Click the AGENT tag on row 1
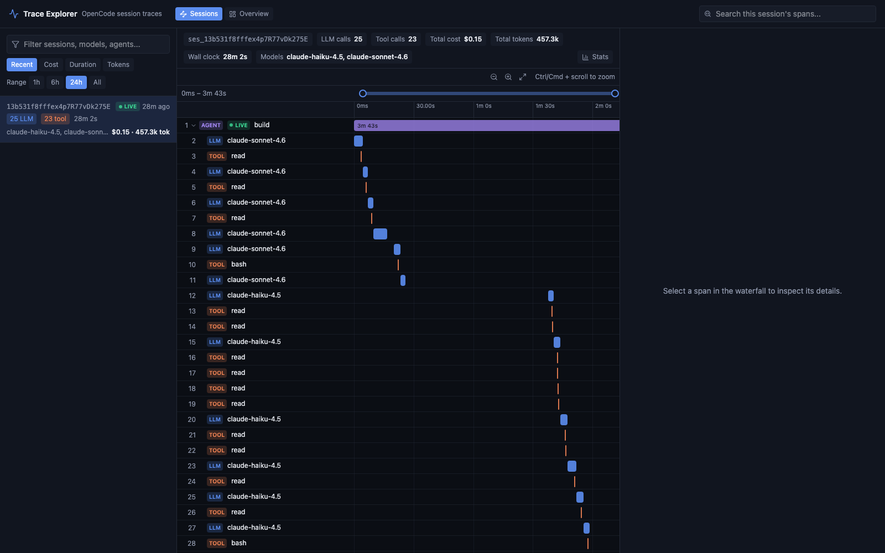The width and height of the screenshot is (885, 553). 211,126
